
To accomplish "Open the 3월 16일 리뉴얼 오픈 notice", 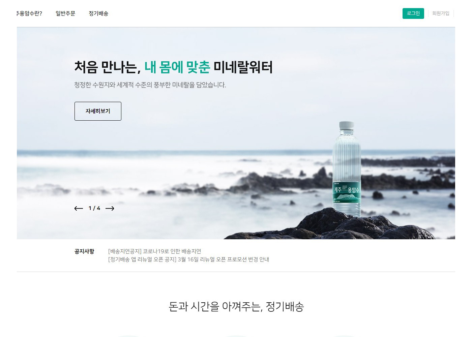I will [188, 259].
